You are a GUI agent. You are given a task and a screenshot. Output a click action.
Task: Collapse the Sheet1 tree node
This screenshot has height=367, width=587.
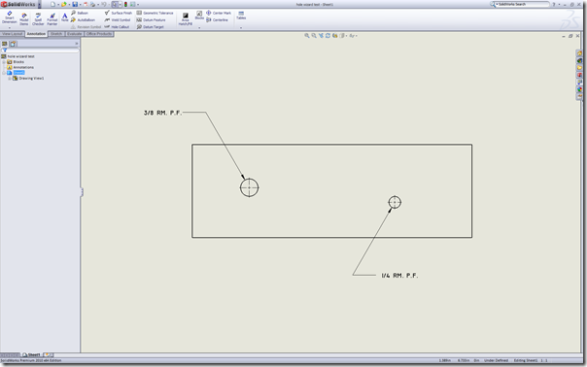pyautogui.click(x=4, y=73)
